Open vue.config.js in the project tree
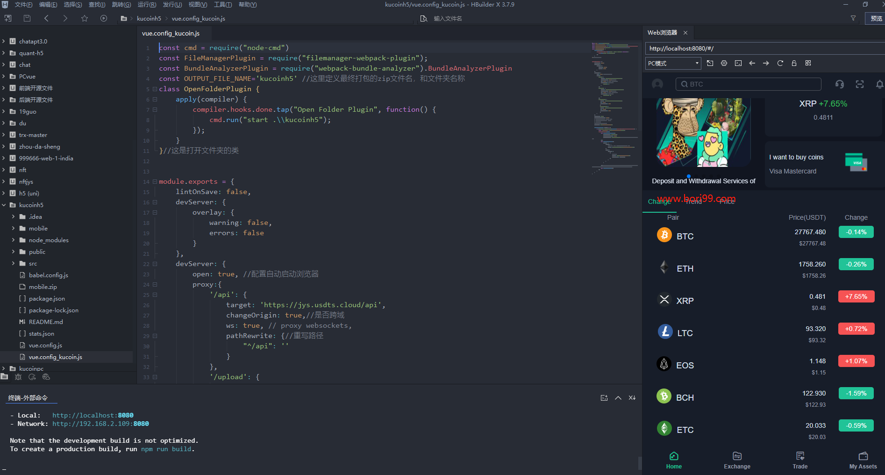 point(45,345)
